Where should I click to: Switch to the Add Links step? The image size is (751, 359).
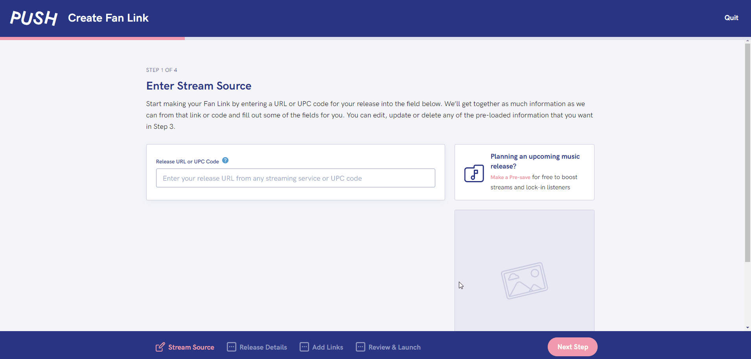[x=328, y=347]
